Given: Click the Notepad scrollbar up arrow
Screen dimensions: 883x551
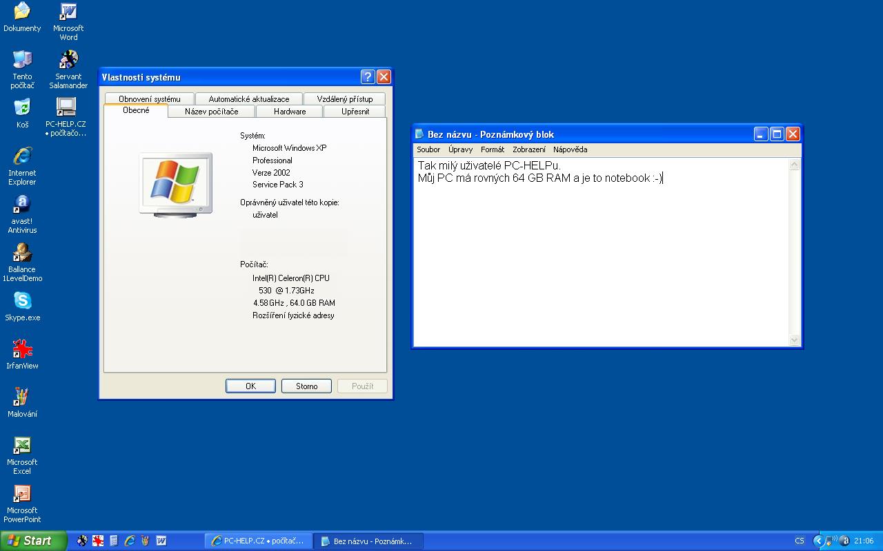Looking at the screenshot, I should 794,165.
